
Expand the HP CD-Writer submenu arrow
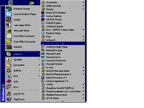click(83, 98)
